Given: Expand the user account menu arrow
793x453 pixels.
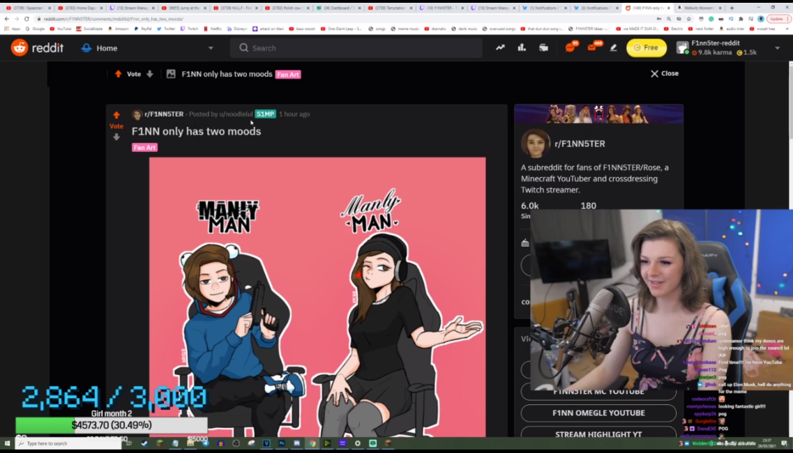Looking at the screenshot, I should [778, 48].
